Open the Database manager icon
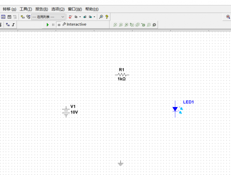Viewport: 231px width, 175px height. pyautogui.click(x=28, y=17)
